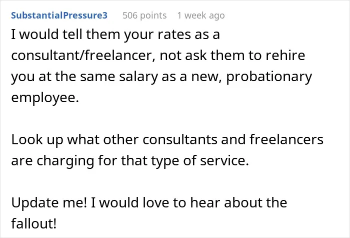Click the word 'employee.' ending the first paragraph
The height and width of the screenshot is (238, 350).
pos(45,98)
